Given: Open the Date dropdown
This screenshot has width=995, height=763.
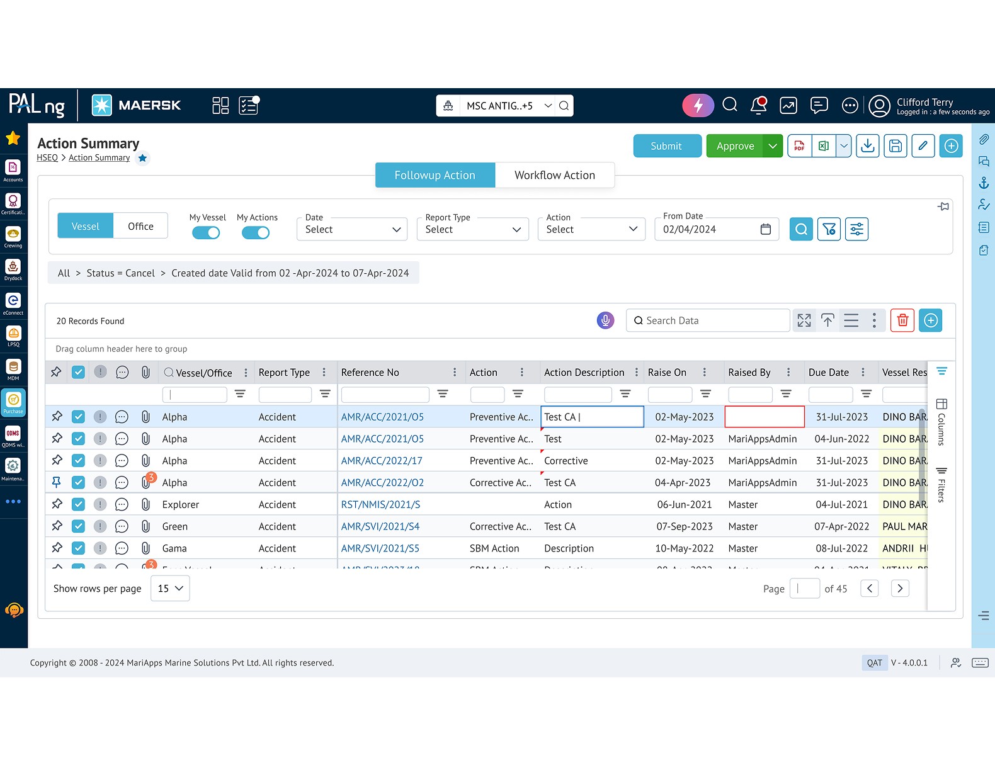Looking at the screenshot, I should pos(352,229).
